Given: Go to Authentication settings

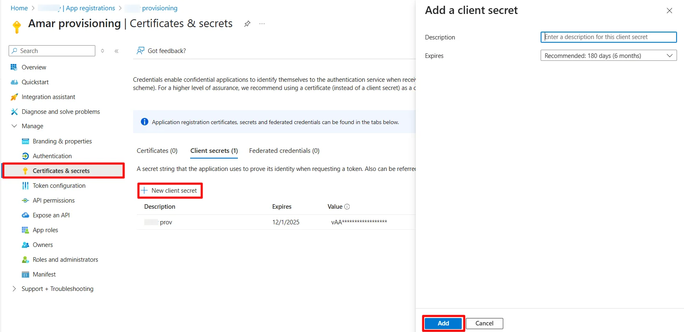Looking at the screenshot, I should pos(52,156).
